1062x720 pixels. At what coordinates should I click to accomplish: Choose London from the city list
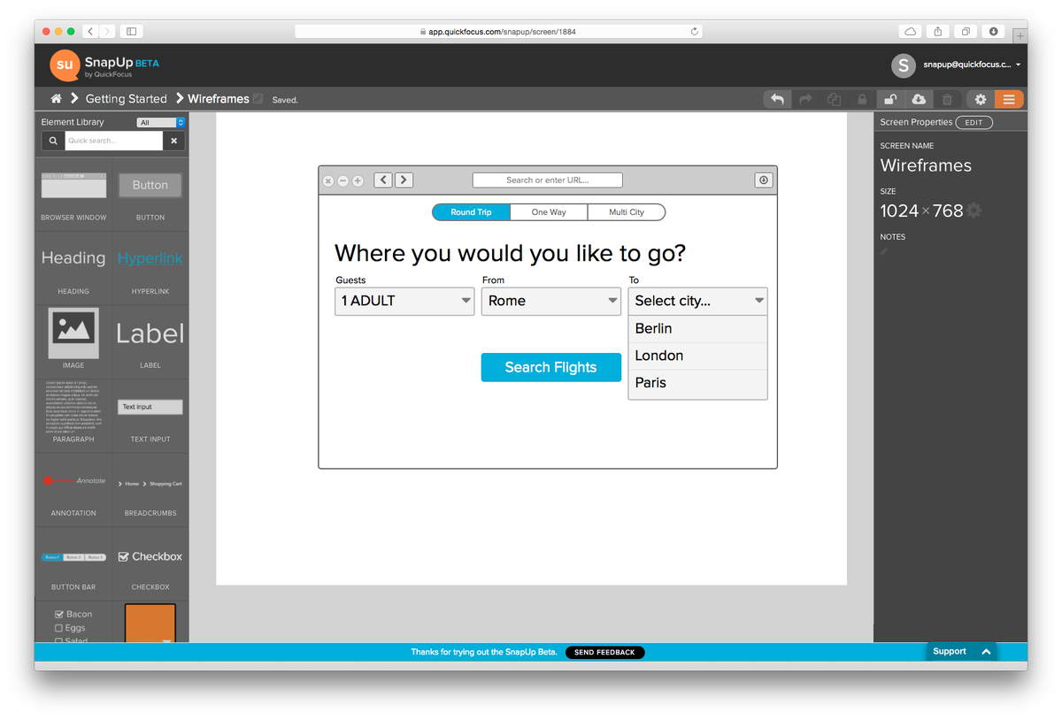[698, 356]
